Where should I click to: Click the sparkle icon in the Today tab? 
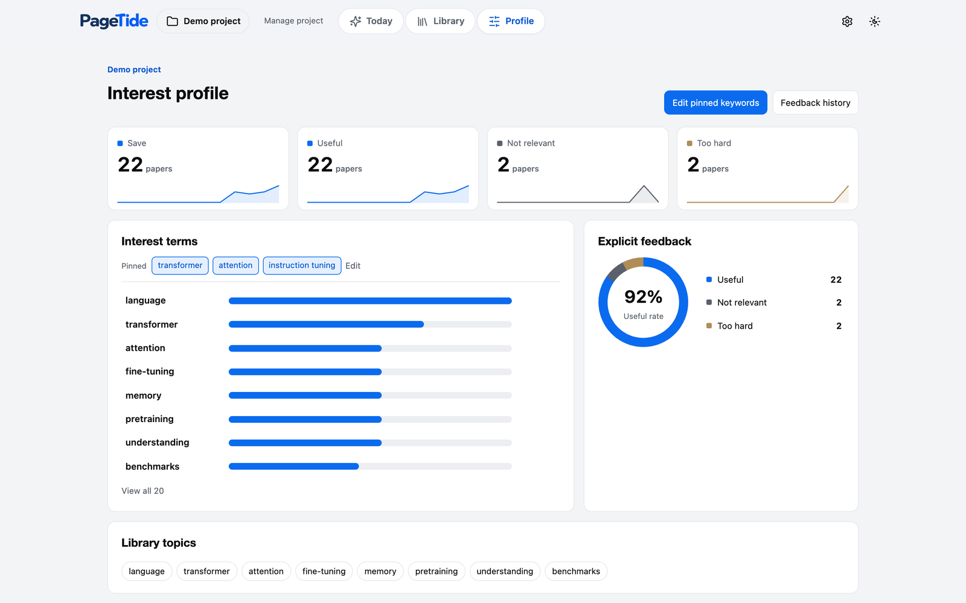(356, 21)
